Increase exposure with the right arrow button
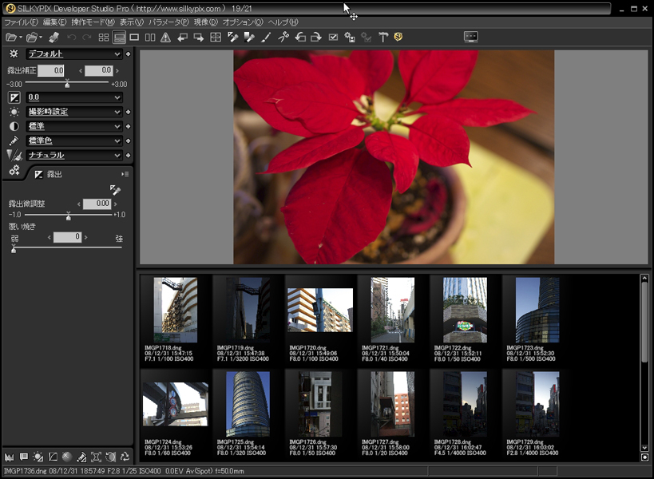The image size is (654, 479). pyautogui.click(x=117, y=70)
